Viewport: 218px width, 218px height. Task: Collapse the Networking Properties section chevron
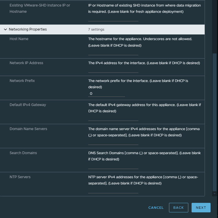(x=5, y=29)
